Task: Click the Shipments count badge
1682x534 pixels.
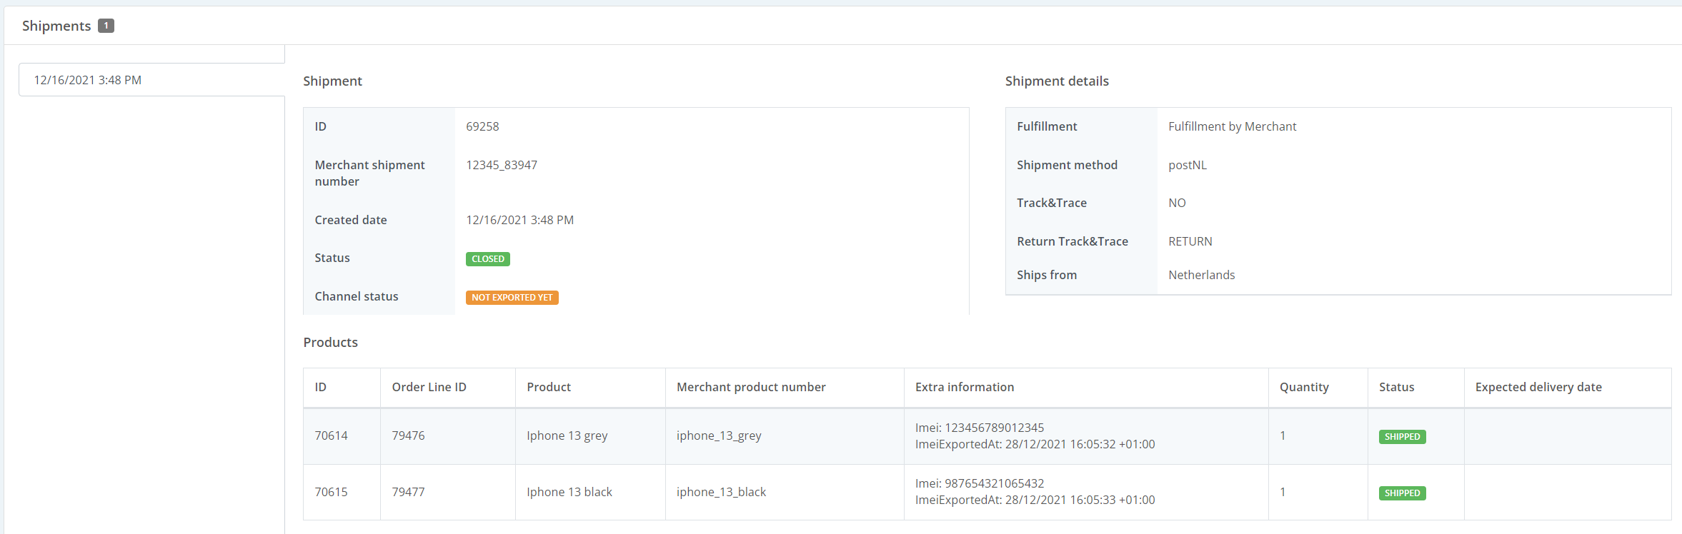Action: (x=106, y=26)
